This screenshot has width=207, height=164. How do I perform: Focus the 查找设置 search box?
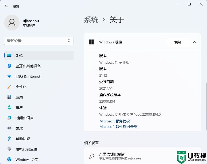(x=39, y=41)
